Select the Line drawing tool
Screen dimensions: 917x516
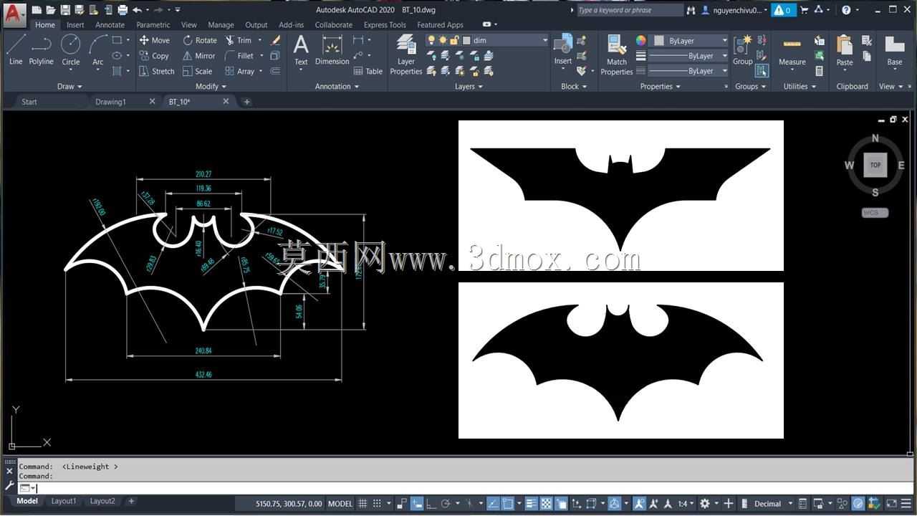(16, 50)
